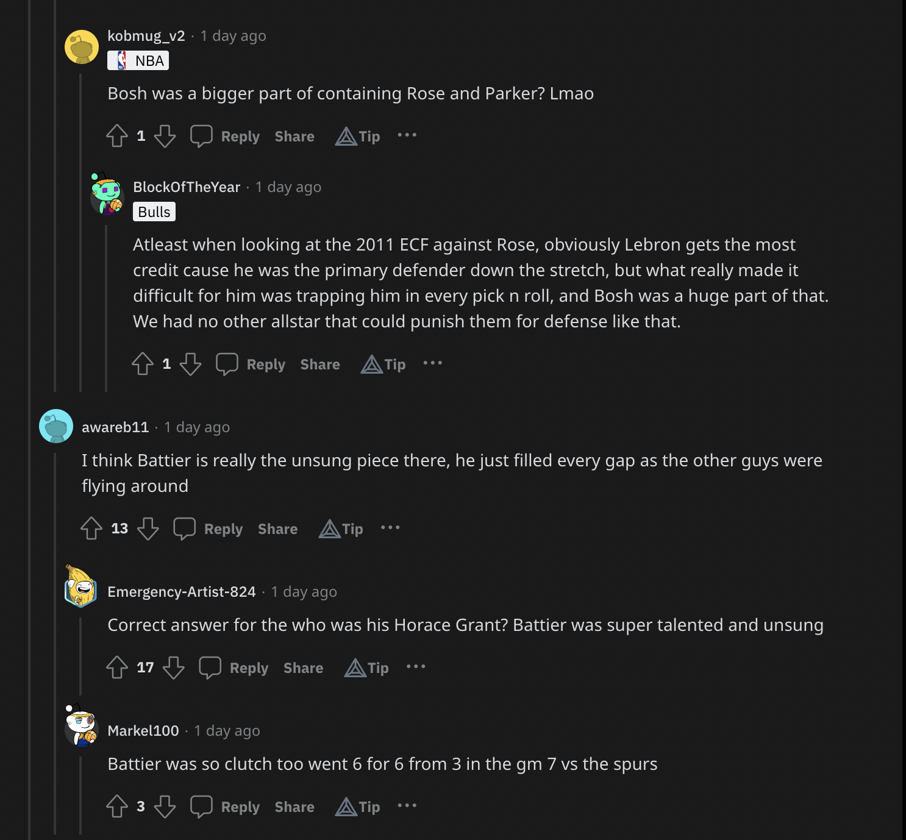Downvote kobmug_v2's comment

[x=165, y=136]
